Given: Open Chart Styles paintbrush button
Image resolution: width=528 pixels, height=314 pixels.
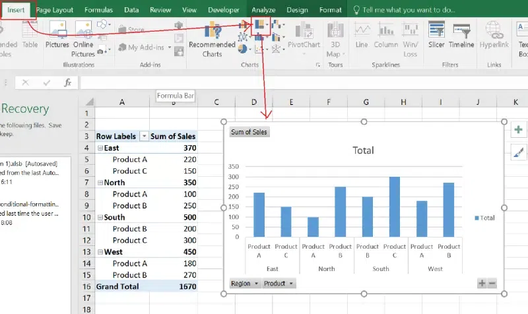Looking at the screenshot, I should tap(518, 152).
